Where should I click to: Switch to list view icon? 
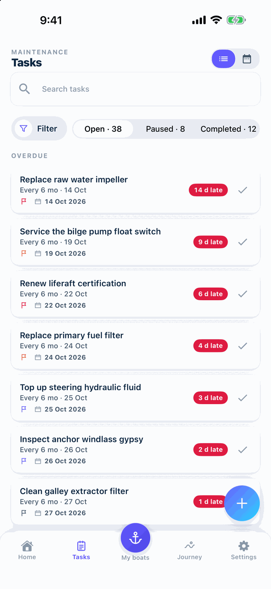click(223, 59)
